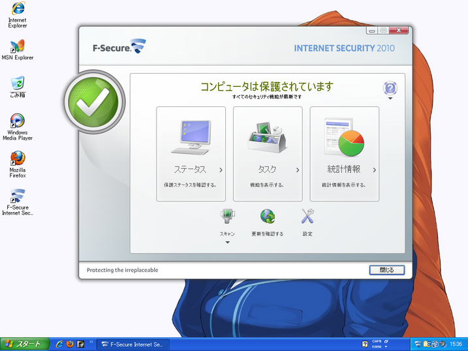
Task: Click the language bar help icon
Action: click(x=365, y=344)
